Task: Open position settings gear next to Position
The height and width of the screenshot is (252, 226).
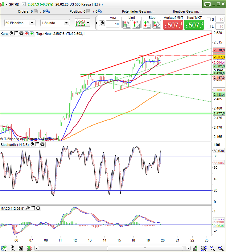Action: [x=100, y=11]
